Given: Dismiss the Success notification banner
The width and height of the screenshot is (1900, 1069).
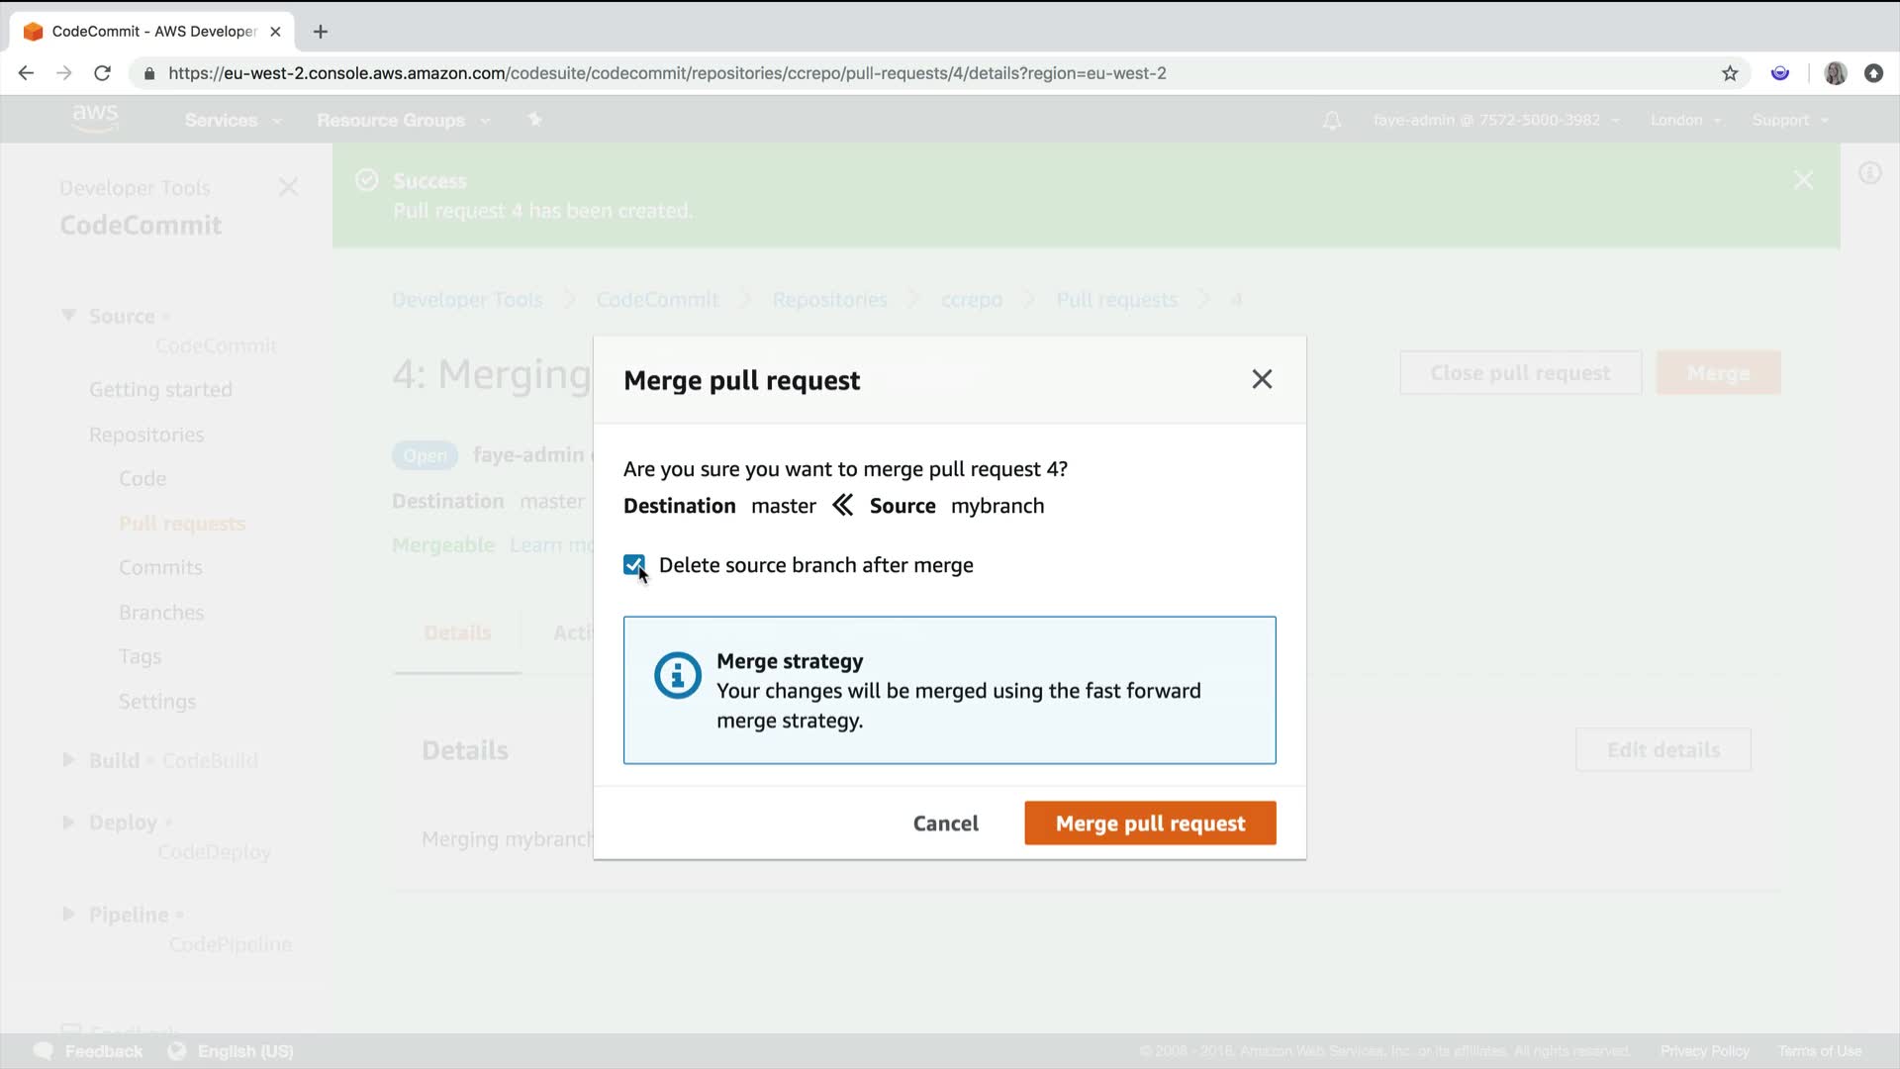Looking at the screenshot, I should point(1803,180).
